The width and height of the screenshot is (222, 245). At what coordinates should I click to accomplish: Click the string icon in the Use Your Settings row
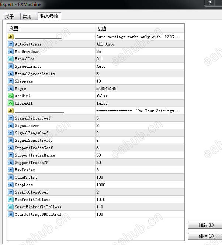tap(11, 111)
